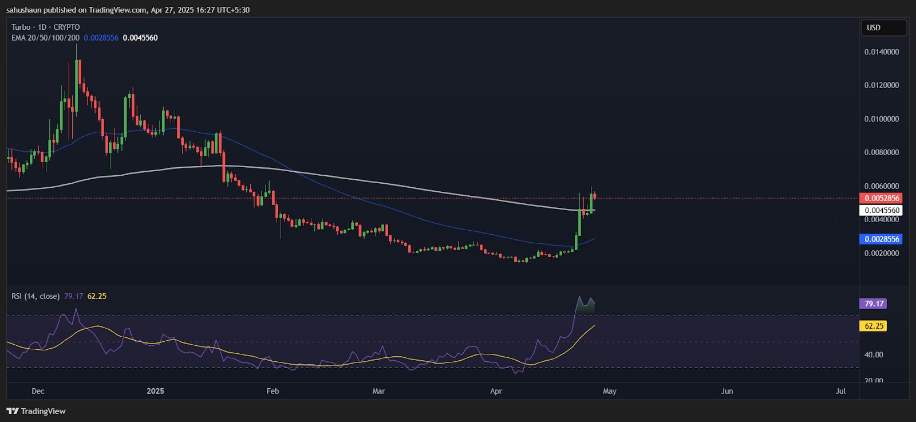Click the May label on time axis
The image size is (916, 422).
click(610, 391)
